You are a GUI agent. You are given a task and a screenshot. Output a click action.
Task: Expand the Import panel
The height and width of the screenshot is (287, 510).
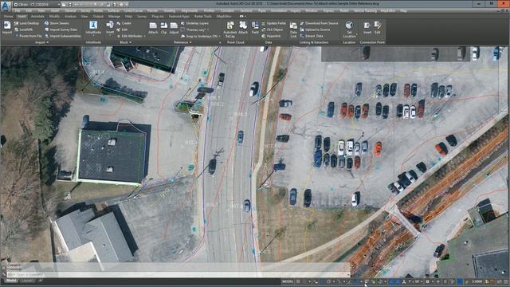pyautogui.click(x=41, y=42)
